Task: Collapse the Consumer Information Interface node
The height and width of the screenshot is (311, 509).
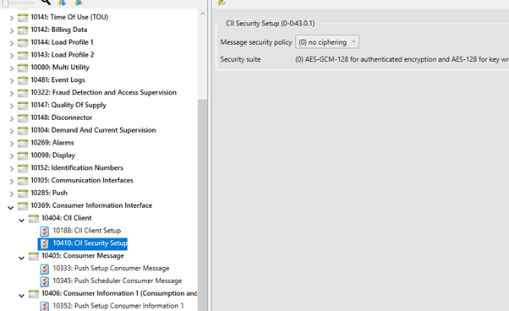Action: coord(11,208)
